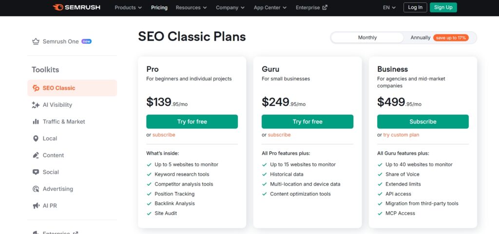Open the Advertising target icon

tap(36, 189)
